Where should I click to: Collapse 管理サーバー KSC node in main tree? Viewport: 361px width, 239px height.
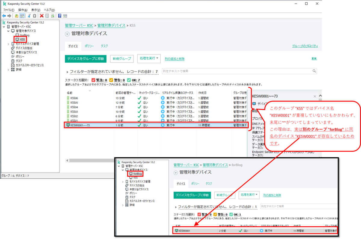pyautogui.click(x=4, y=27)
